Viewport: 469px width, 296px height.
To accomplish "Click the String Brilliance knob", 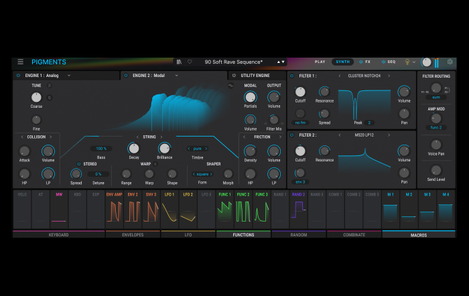I will 164,148.
